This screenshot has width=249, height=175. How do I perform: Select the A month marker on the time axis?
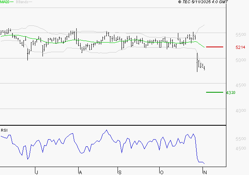(80, 172)
